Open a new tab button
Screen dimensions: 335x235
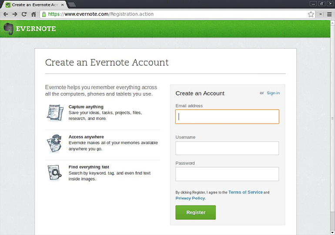(x=72, y=4)
